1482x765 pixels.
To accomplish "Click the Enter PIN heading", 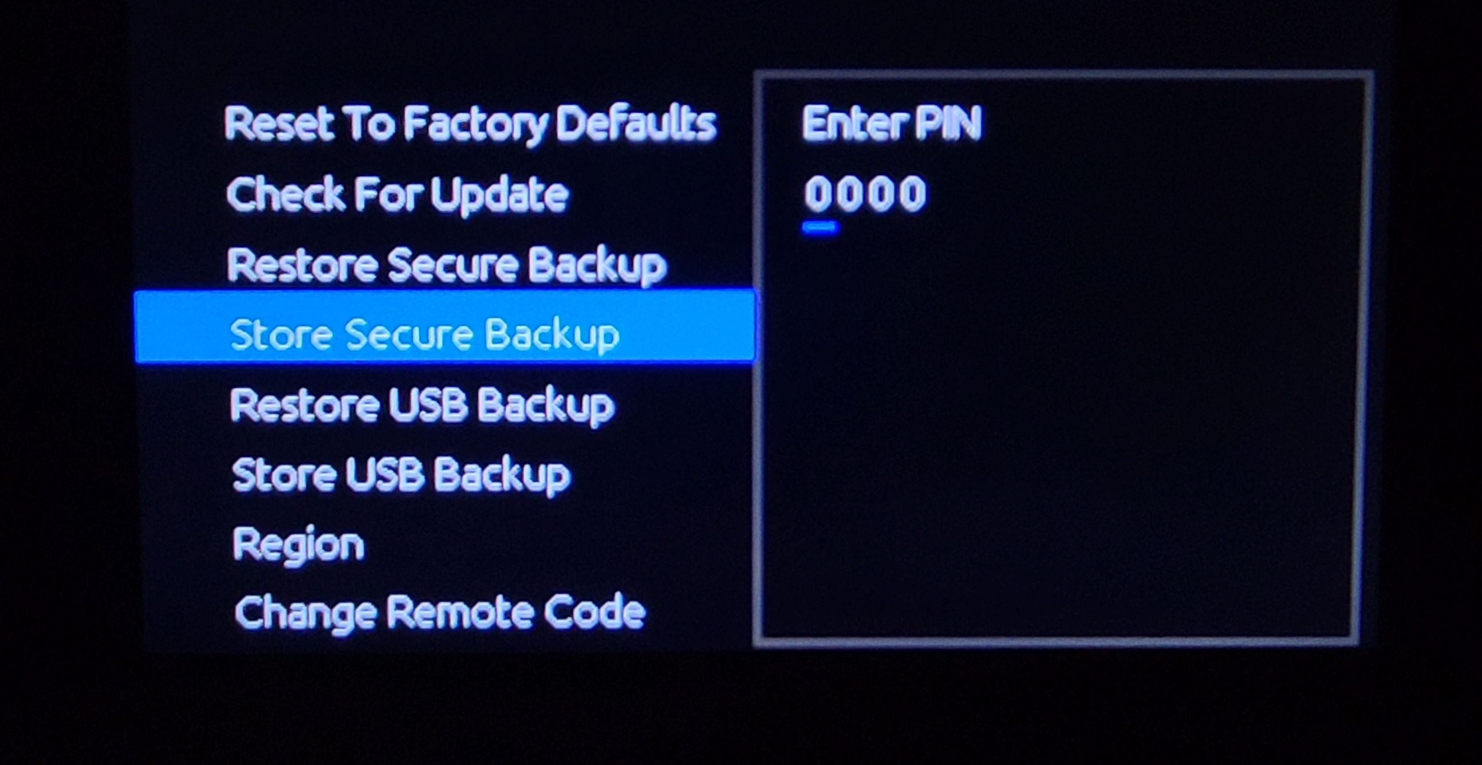I will [x=891, y=123].
